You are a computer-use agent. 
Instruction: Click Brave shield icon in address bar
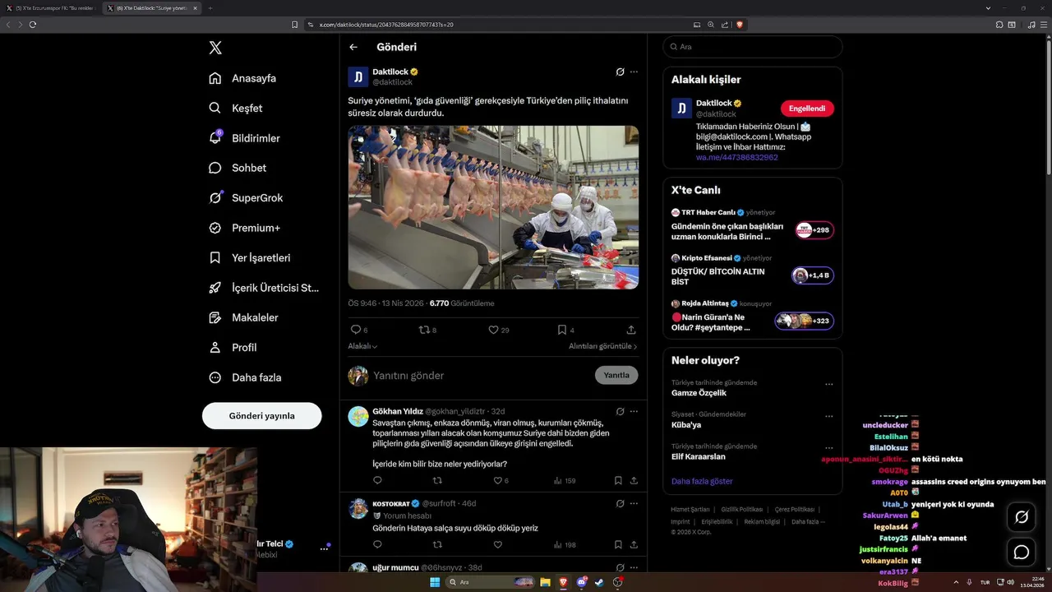739,25
